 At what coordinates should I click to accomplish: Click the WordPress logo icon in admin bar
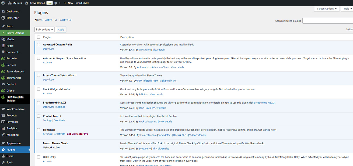pos(3,3)
